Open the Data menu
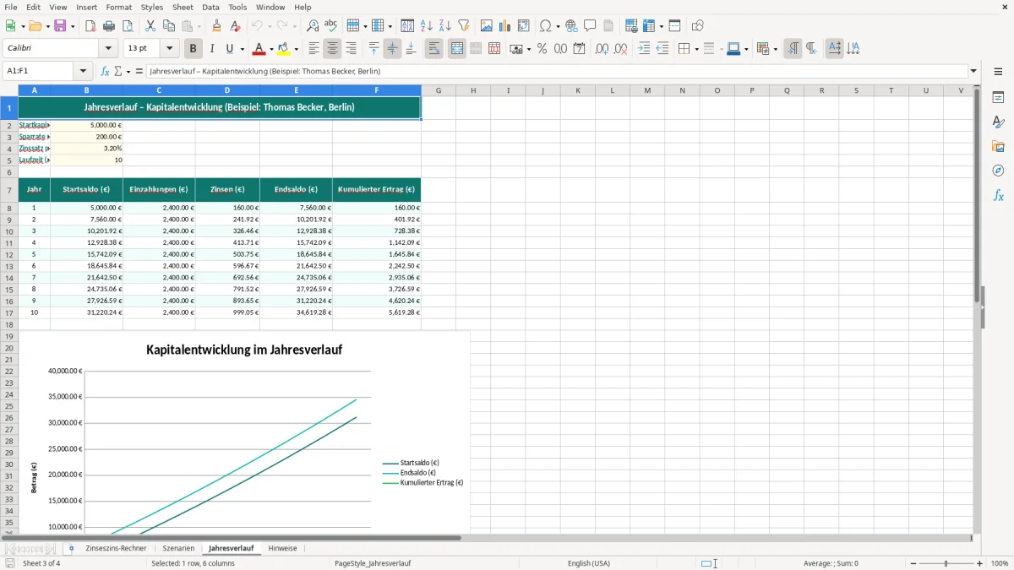 210,7
